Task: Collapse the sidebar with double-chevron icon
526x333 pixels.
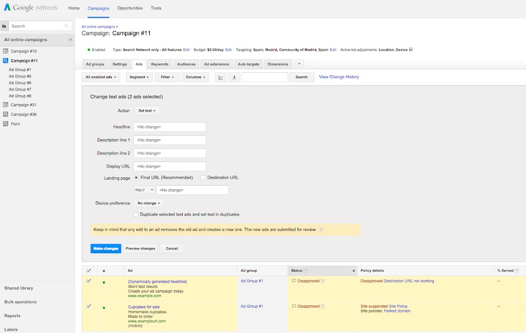Action: coord(71,39)
